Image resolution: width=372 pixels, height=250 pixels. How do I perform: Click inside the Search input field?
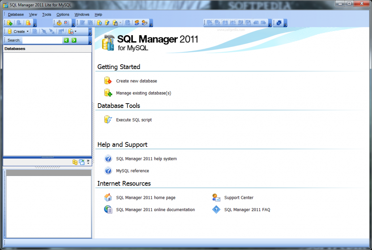[x=42, y=40]
